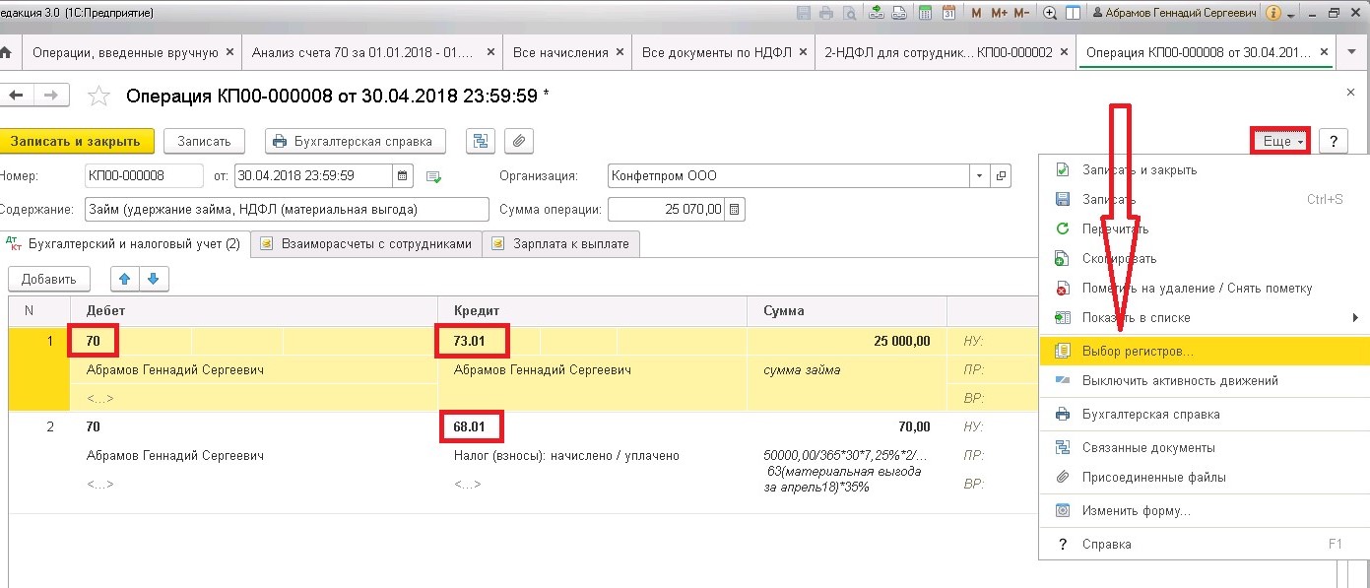Image resolution: width=1370 pixels, height=588 pixels.
Task: Expand the tab list overflow arrow
Action: pos(1351,52)
